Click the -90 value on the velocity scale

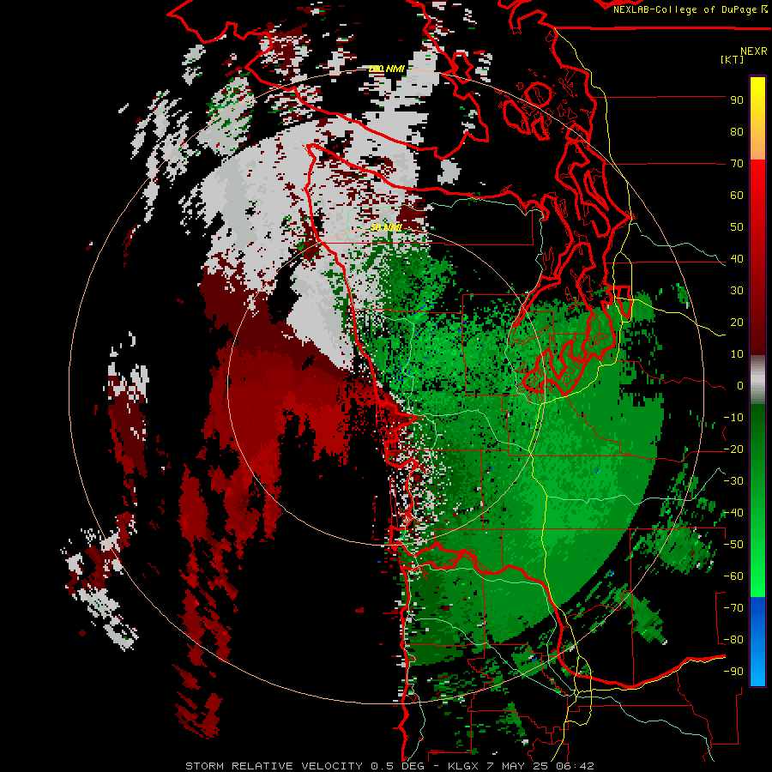click(x=733, y=672)
